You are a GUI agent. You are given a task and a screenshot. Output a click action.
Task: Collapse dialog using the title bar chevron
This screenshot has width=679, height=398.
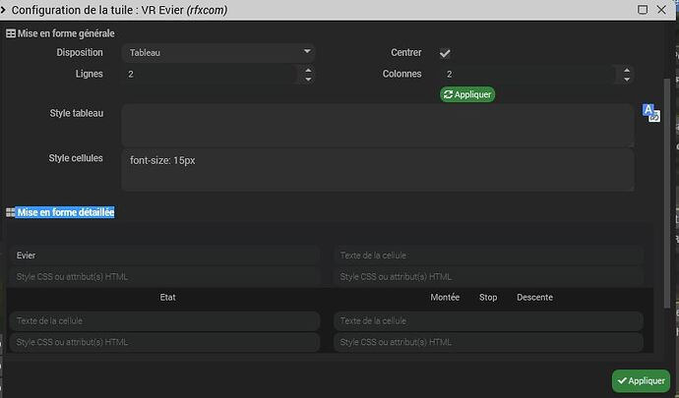tap(6, 10)
